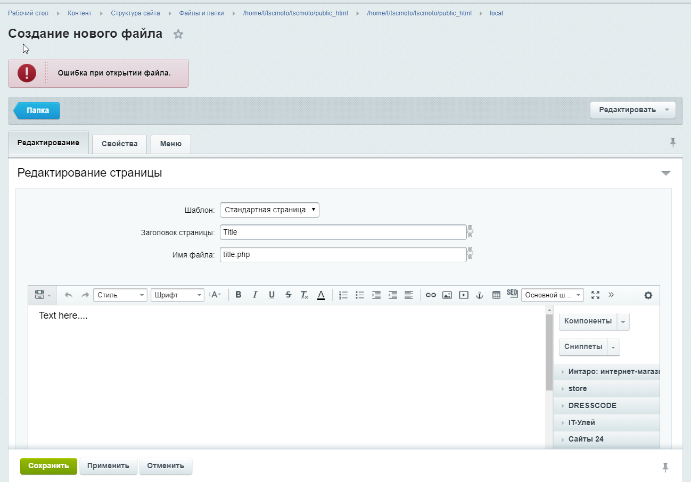This screenshot has height=482, width=691.
Task: Insert an image into the page
Action: tap(447, 295)
